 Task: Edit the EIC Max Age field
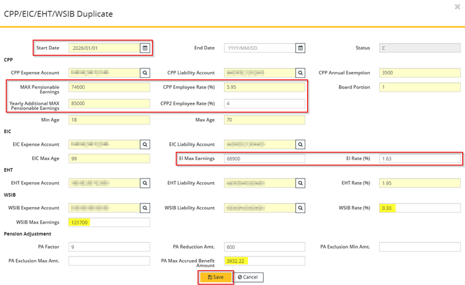point(109,159)
